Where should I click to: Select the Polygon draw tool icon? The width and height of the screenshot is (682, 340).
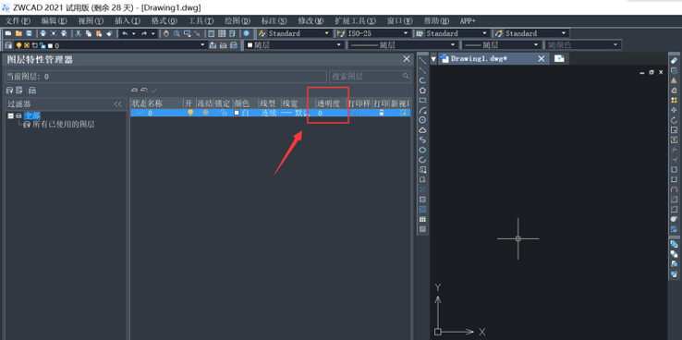click(x=422, y=91)
